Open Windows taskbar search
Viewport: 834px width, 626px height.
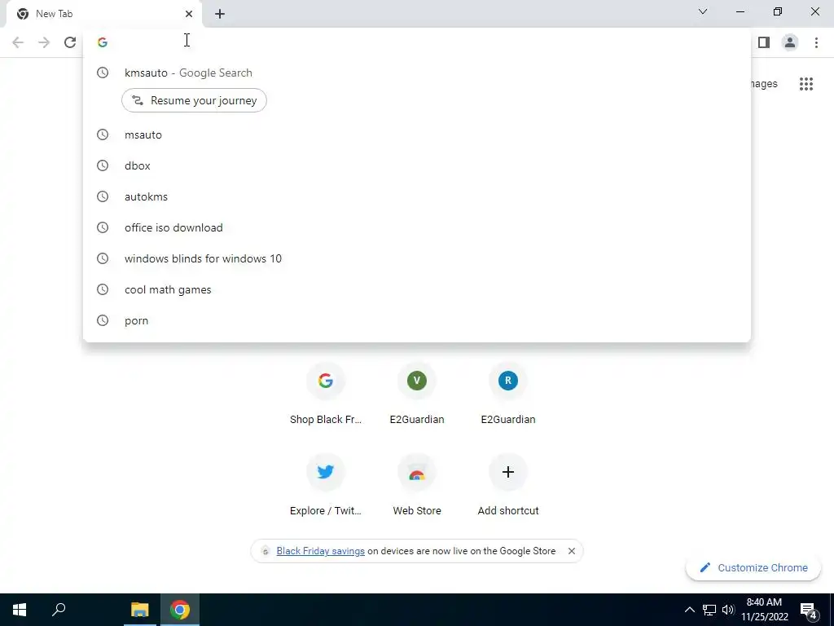click(59, 610)
